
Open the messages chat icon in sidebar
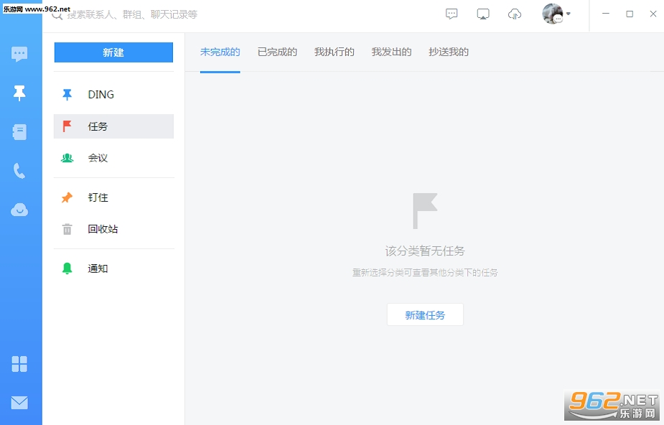19,54
